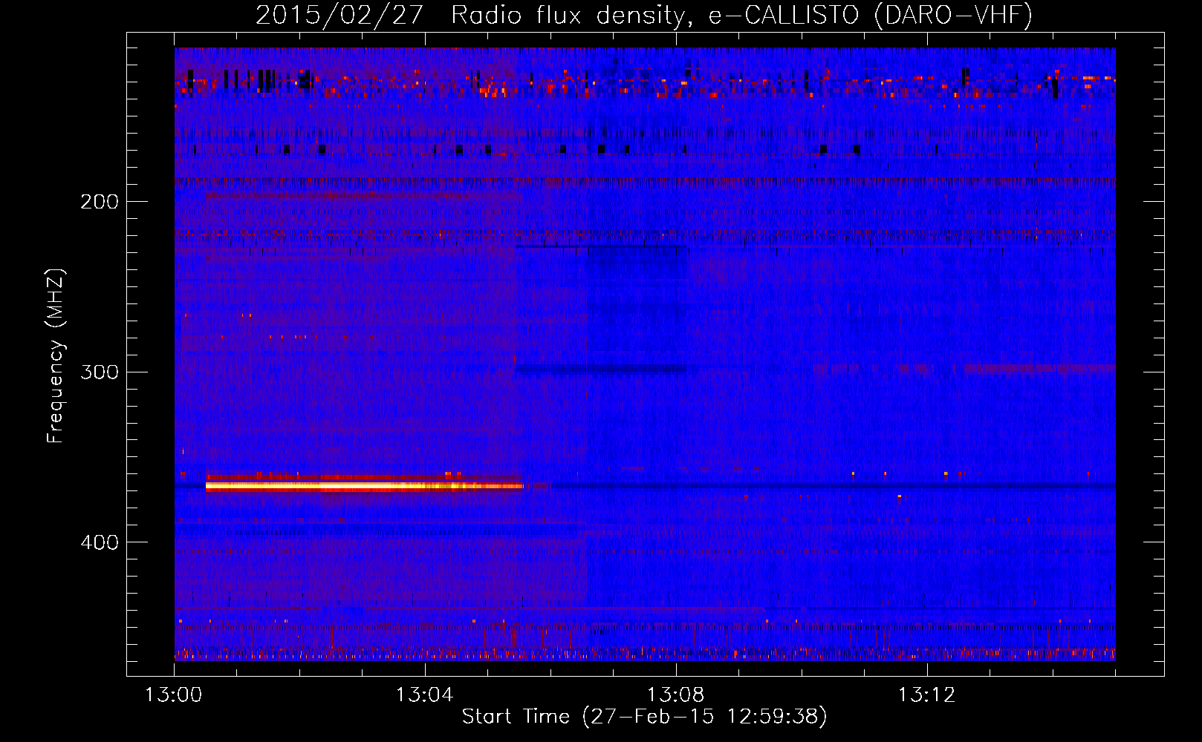Click the 13:04 time tick label
The width and height of the screenshot is (1202, 742).
pos(425,695)
